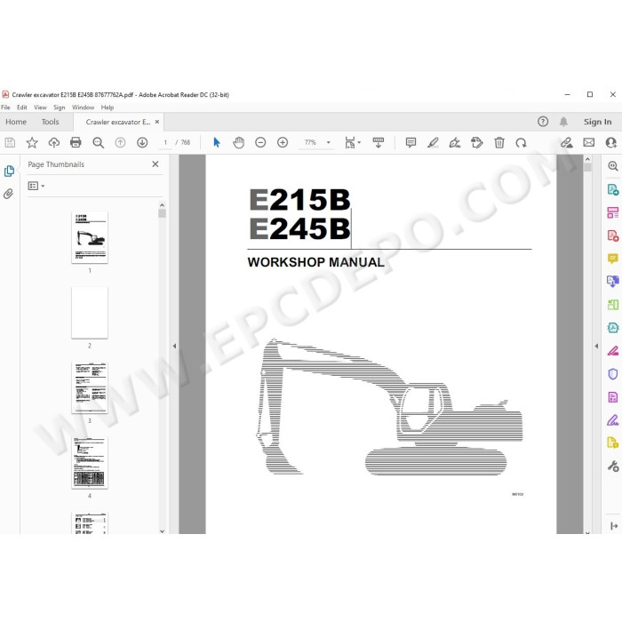
Task: Click the current page number field
Action: coord(165,142)
